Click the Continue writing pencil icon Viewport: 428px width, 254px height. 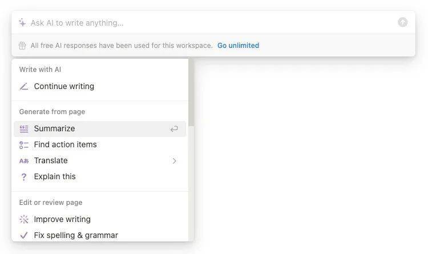click(24, 87)
